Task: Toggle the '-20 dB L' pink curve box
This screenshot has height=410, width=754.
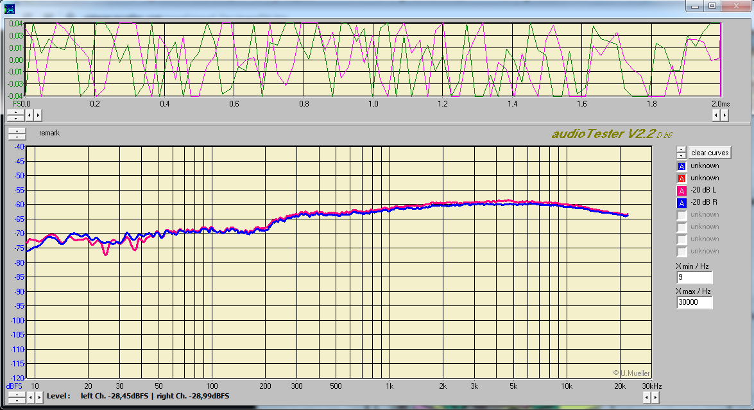Action: [682, 191]
